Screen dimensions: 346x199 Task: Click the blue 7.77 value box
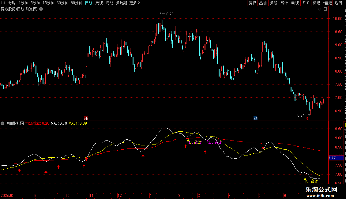(336, 158)
